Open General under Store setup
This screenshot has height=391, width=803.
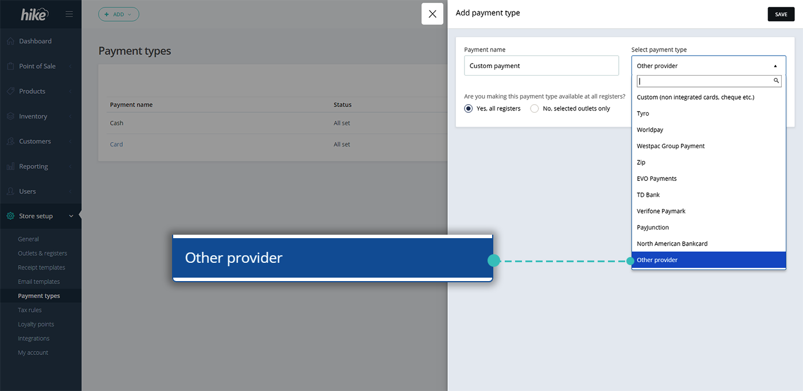pos(29,239)
